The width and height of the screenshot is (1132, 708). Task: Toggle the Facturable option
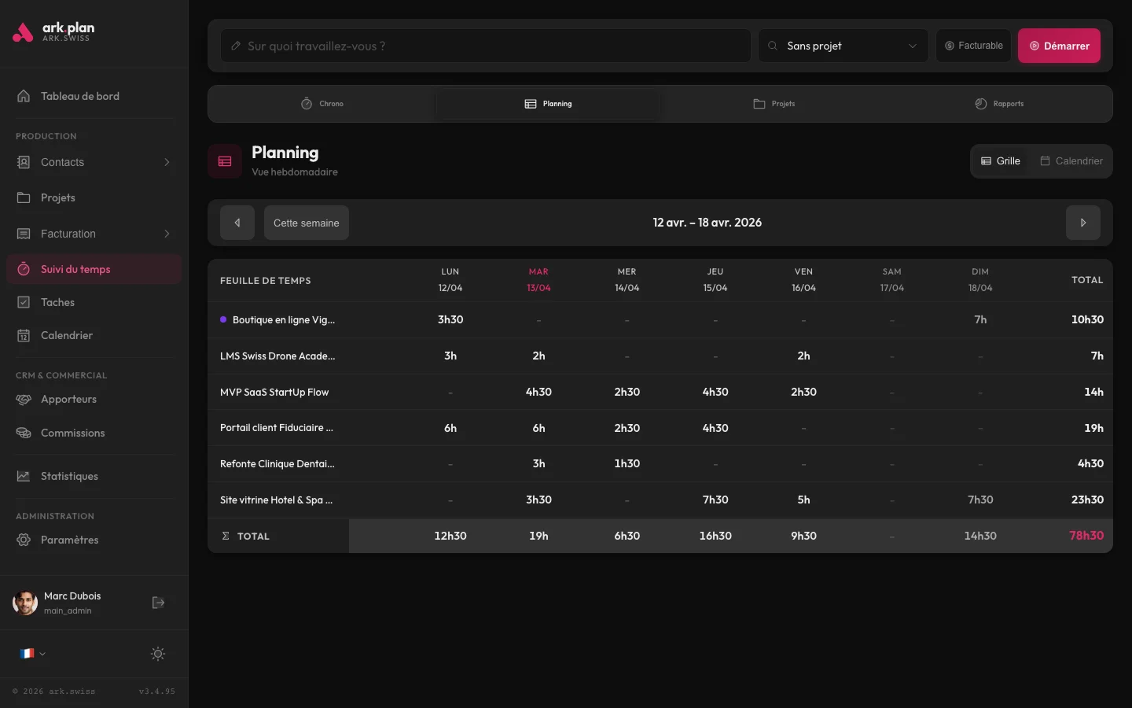[973, 46]
